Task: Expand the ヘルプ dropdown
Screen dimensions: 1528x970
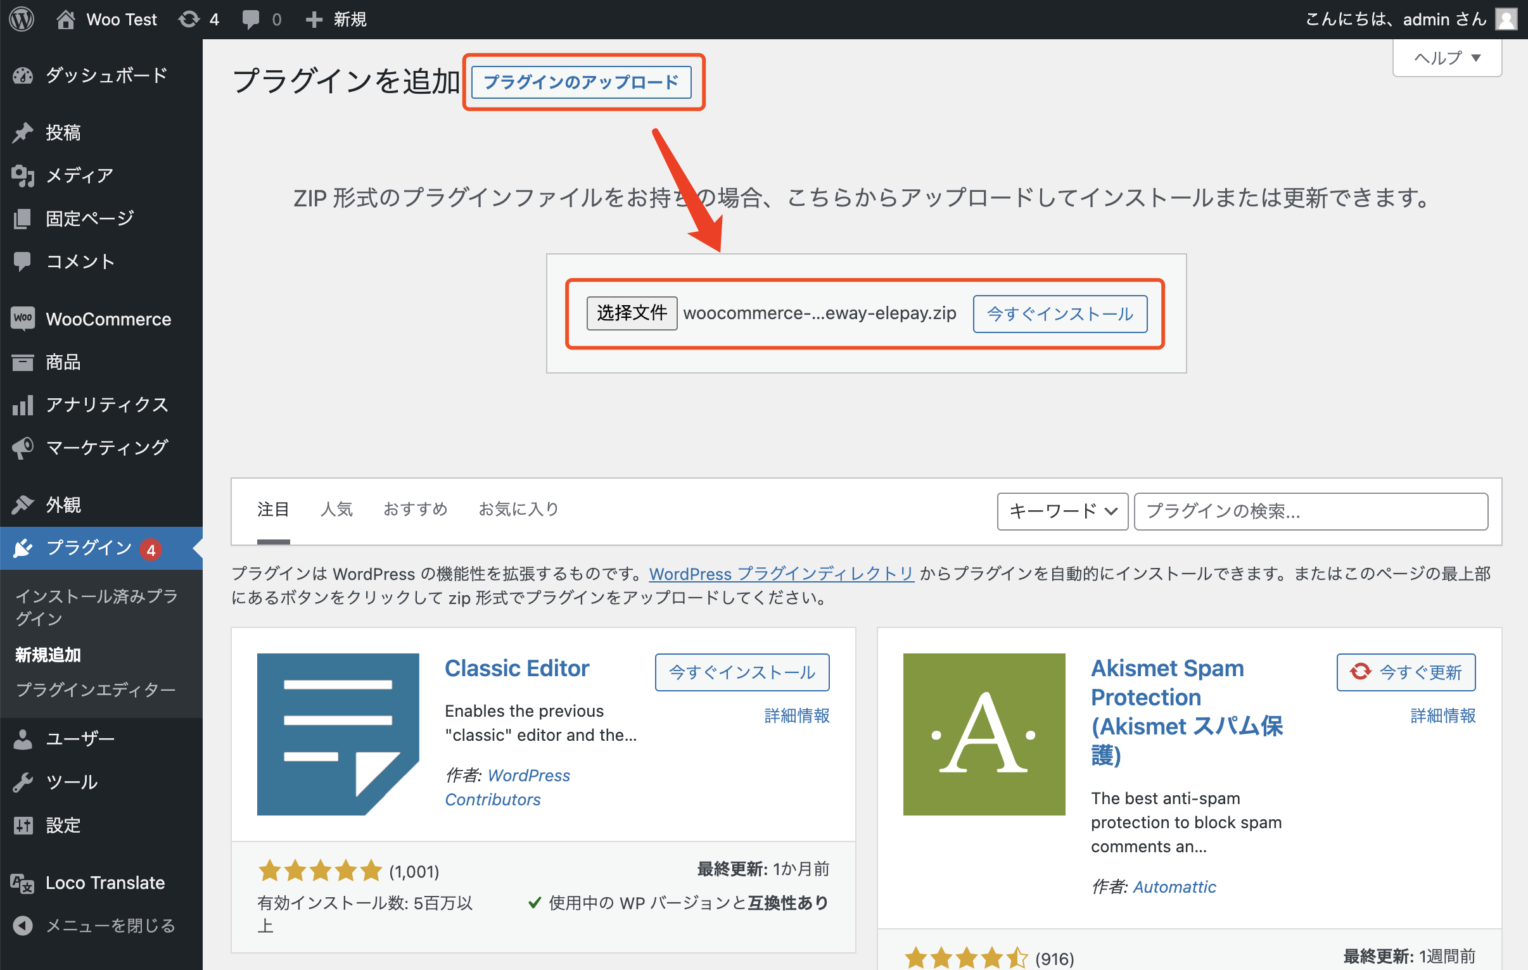Action: (x=1446, y=58)
